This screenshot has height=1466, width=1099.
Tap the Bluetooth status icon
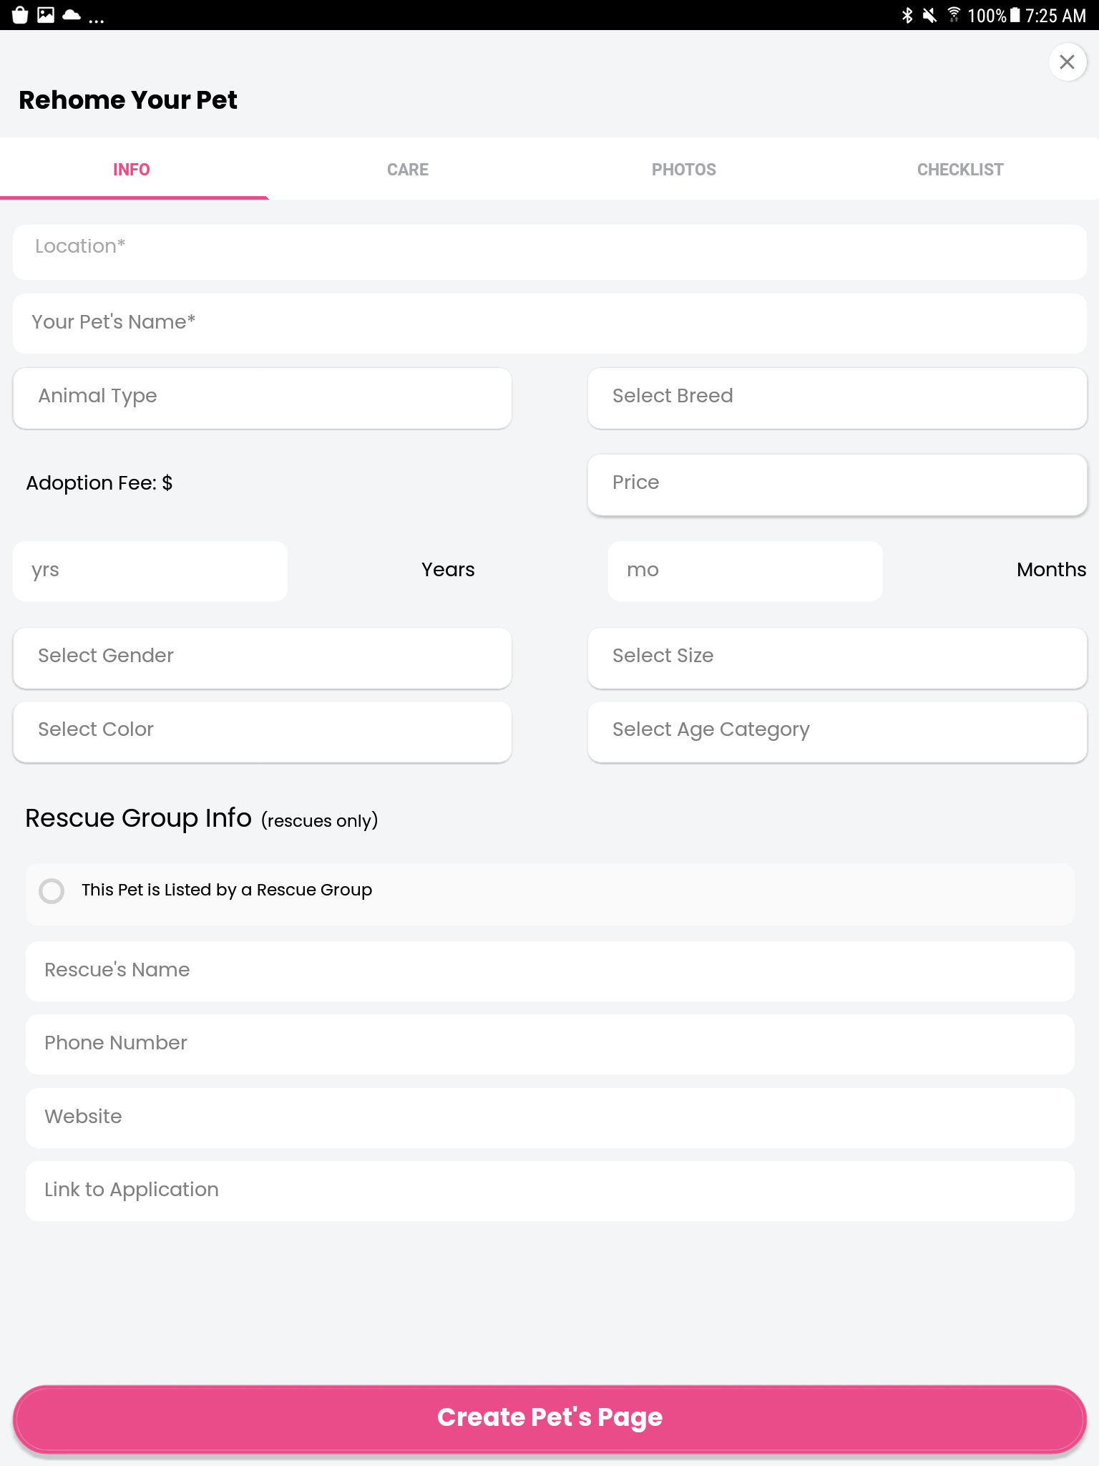(907, 15)
